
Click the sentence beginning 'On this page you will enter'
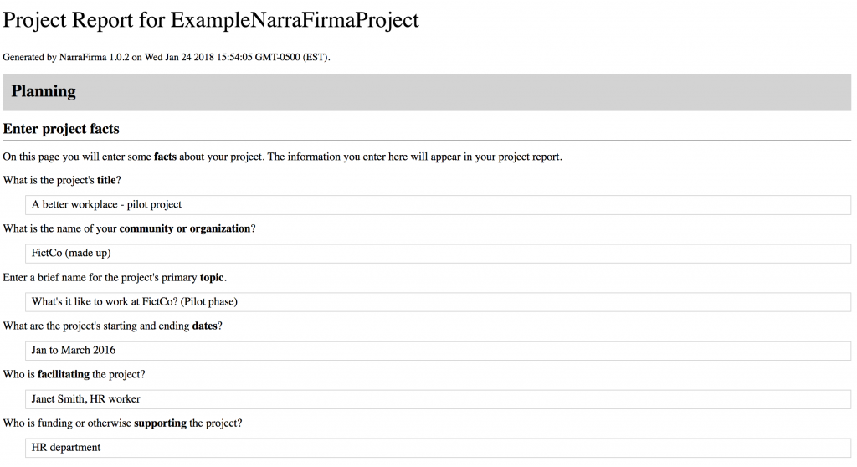click(282, 157)
